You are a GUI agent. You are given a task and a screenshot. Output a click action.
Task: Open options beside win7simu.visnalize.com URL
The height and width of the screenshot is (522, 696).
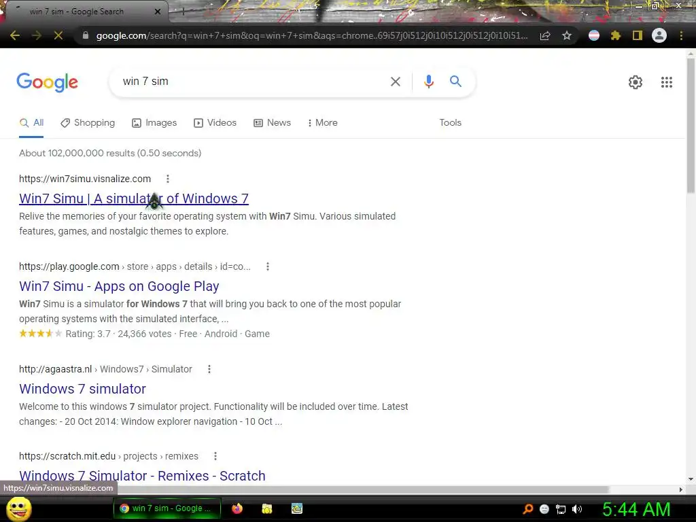coord(168,179)
